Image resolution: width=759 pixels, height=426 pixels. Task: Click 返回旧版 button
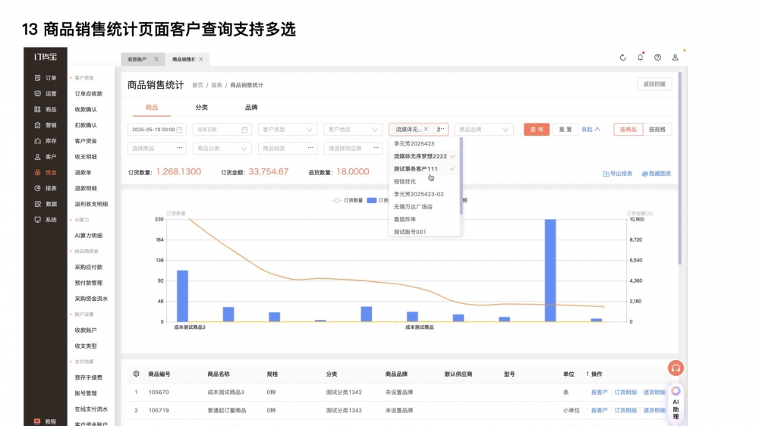tap(654, 84)
